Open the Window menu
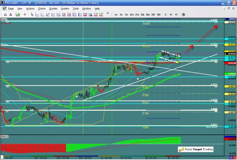Screen dimensions: 237x160 point(87,9)
